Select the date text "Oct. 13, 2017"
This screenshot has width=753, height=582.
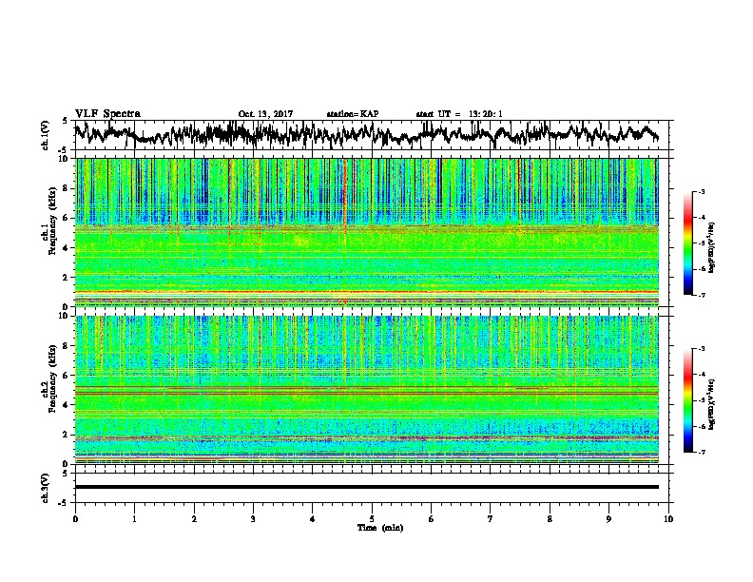pyautogui.click(x=265, y=114)
